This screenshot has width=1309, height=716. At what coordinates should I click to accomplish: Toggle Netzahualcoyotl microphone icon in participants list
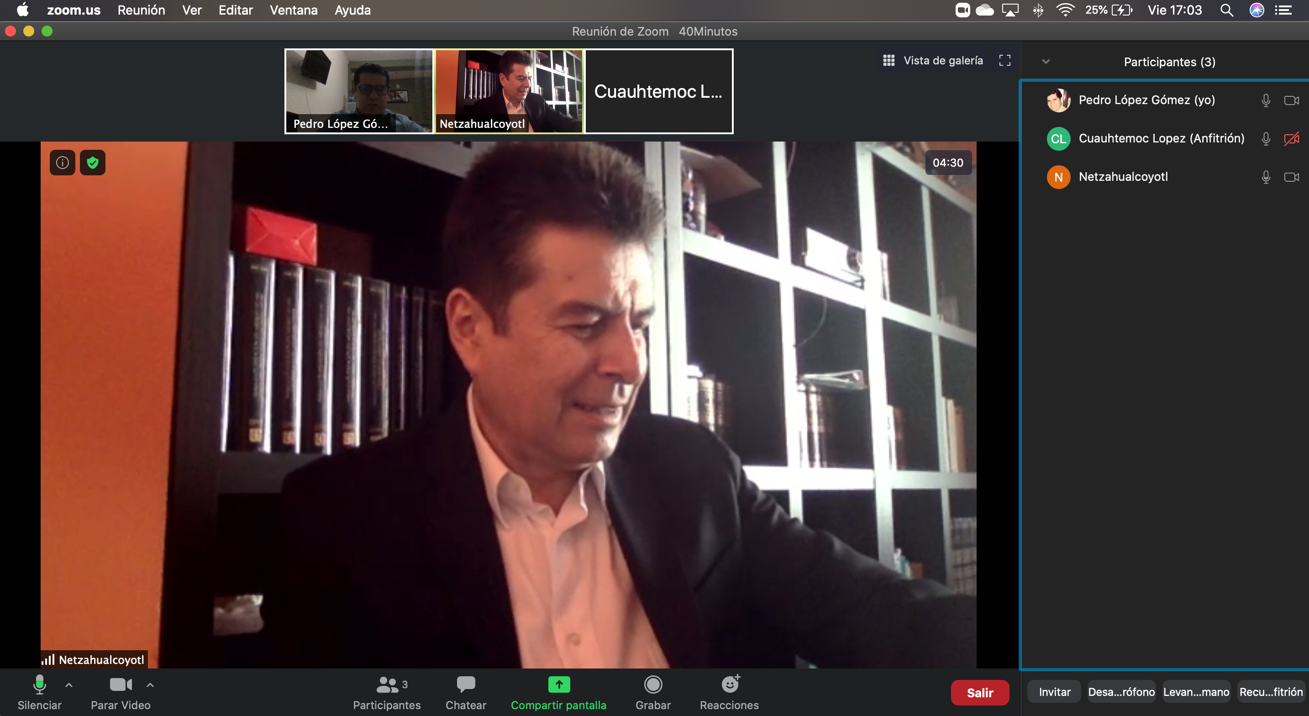click(x=1266, y=177)
